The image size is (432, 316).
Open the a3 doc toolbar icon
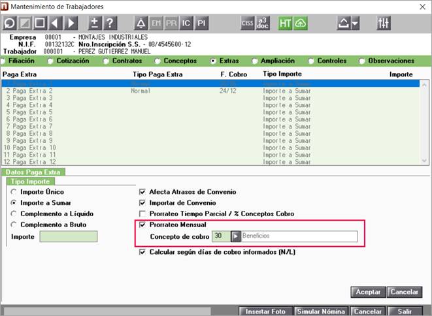263,23
